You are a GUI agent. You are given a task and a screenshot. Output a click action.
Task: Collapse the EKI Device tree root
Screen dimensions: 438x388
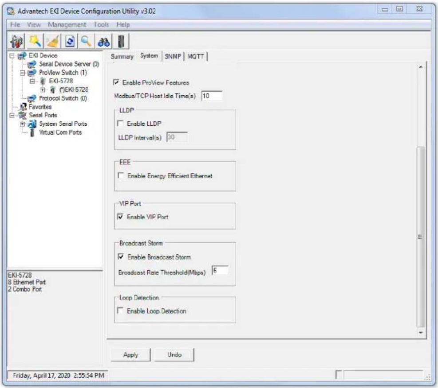[12, 56]
